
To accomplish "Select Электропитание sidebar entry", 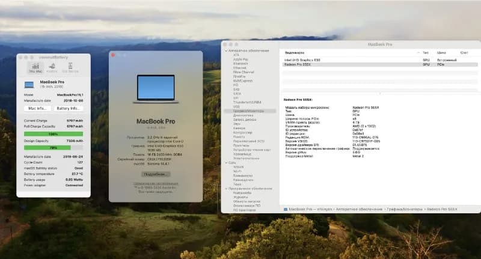I will 246,158.
